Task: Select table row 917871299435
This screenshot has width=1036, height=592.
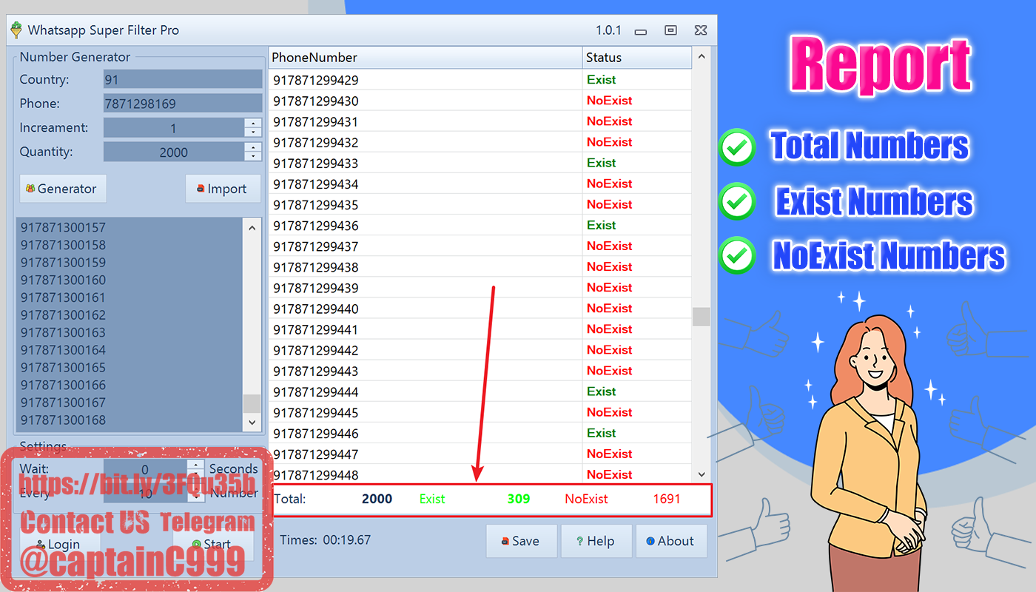Action: (x=480, y=204)
